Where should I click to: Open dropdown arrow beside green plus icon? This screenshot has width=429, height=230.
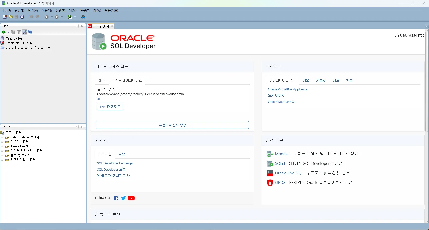coord(8,32)
